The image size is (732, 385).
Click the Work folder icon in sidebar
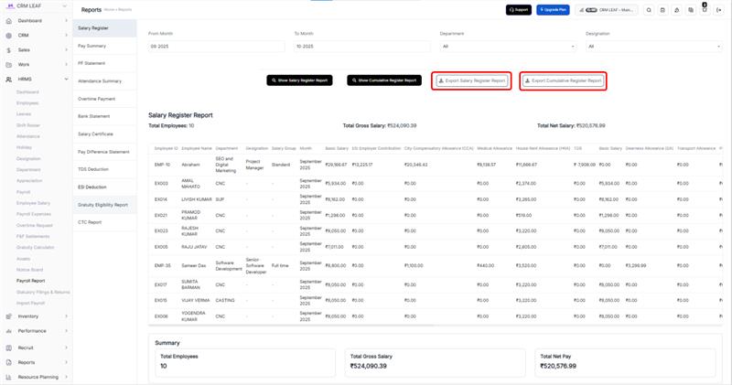coord(9,64)
